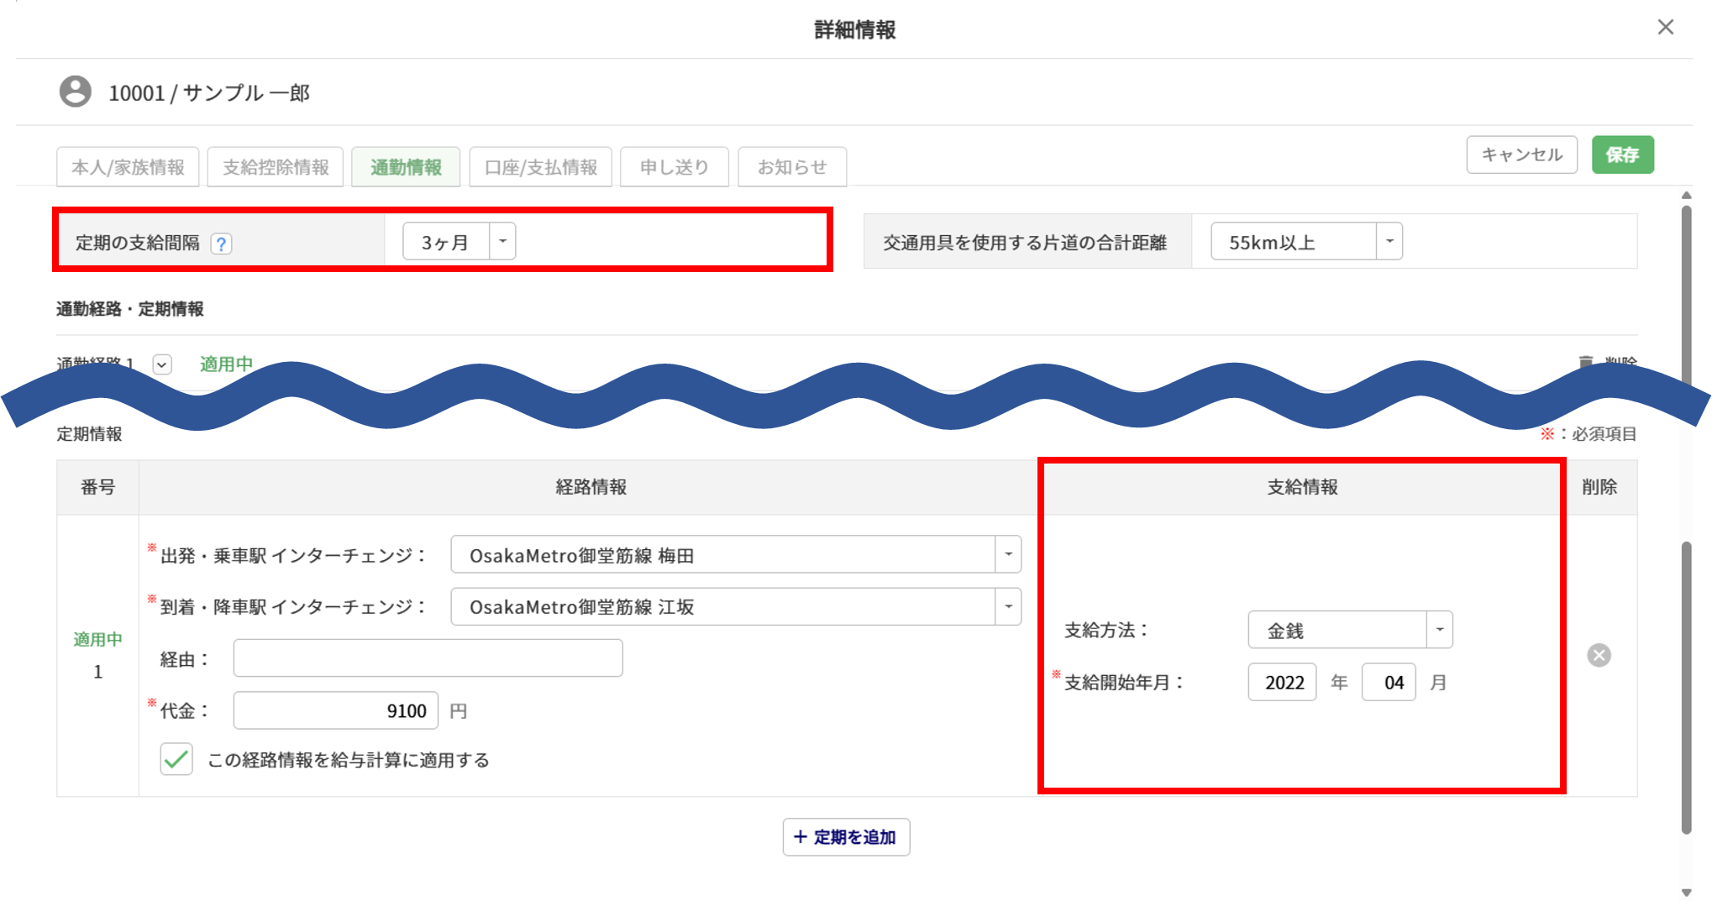1712x901 pixels.
Task: Toggle この経路情報を給与計算に適用する checkbox
Action: pyautogui.click(x=176, y=759)
